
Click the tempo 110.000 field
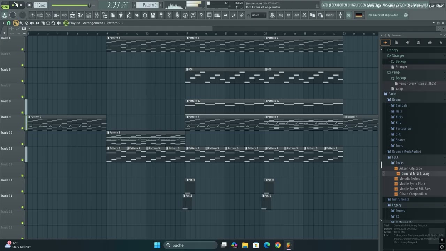40,5
